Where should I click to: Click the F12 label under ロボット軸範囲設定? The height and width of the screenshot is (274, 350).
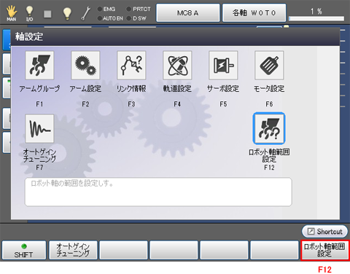click(x=269, y=168)
